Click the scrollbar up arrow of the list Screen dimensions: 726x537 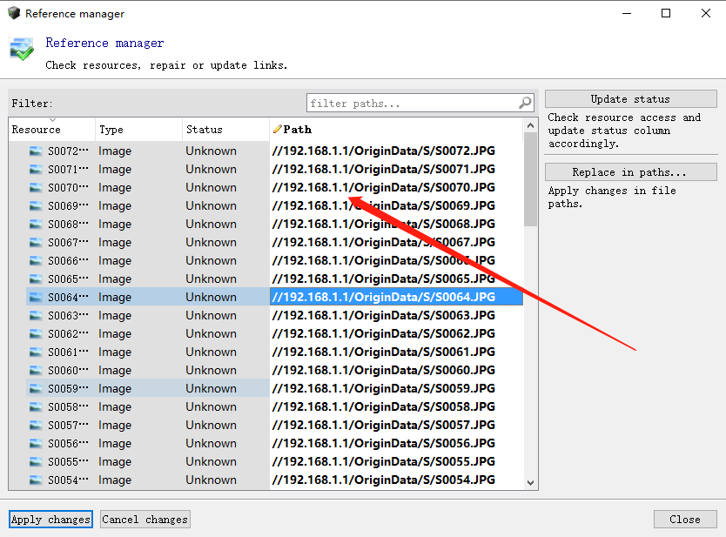click(530, 125)
